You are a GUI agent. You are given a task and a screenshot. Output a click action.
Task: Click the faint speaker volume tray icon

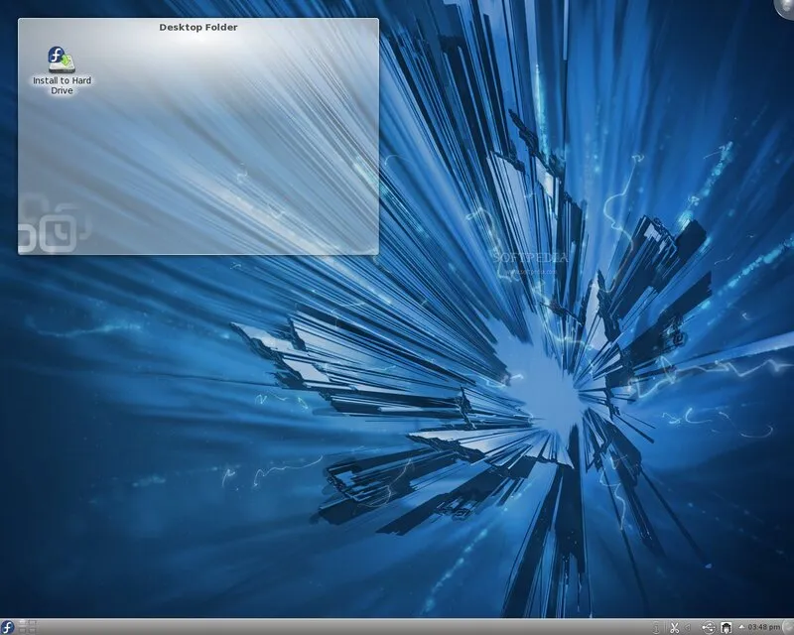click(688, 627)
